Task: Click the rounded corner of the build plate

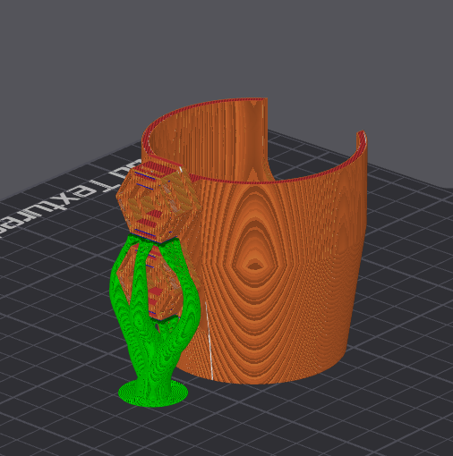Action: (x=447, y=187)
